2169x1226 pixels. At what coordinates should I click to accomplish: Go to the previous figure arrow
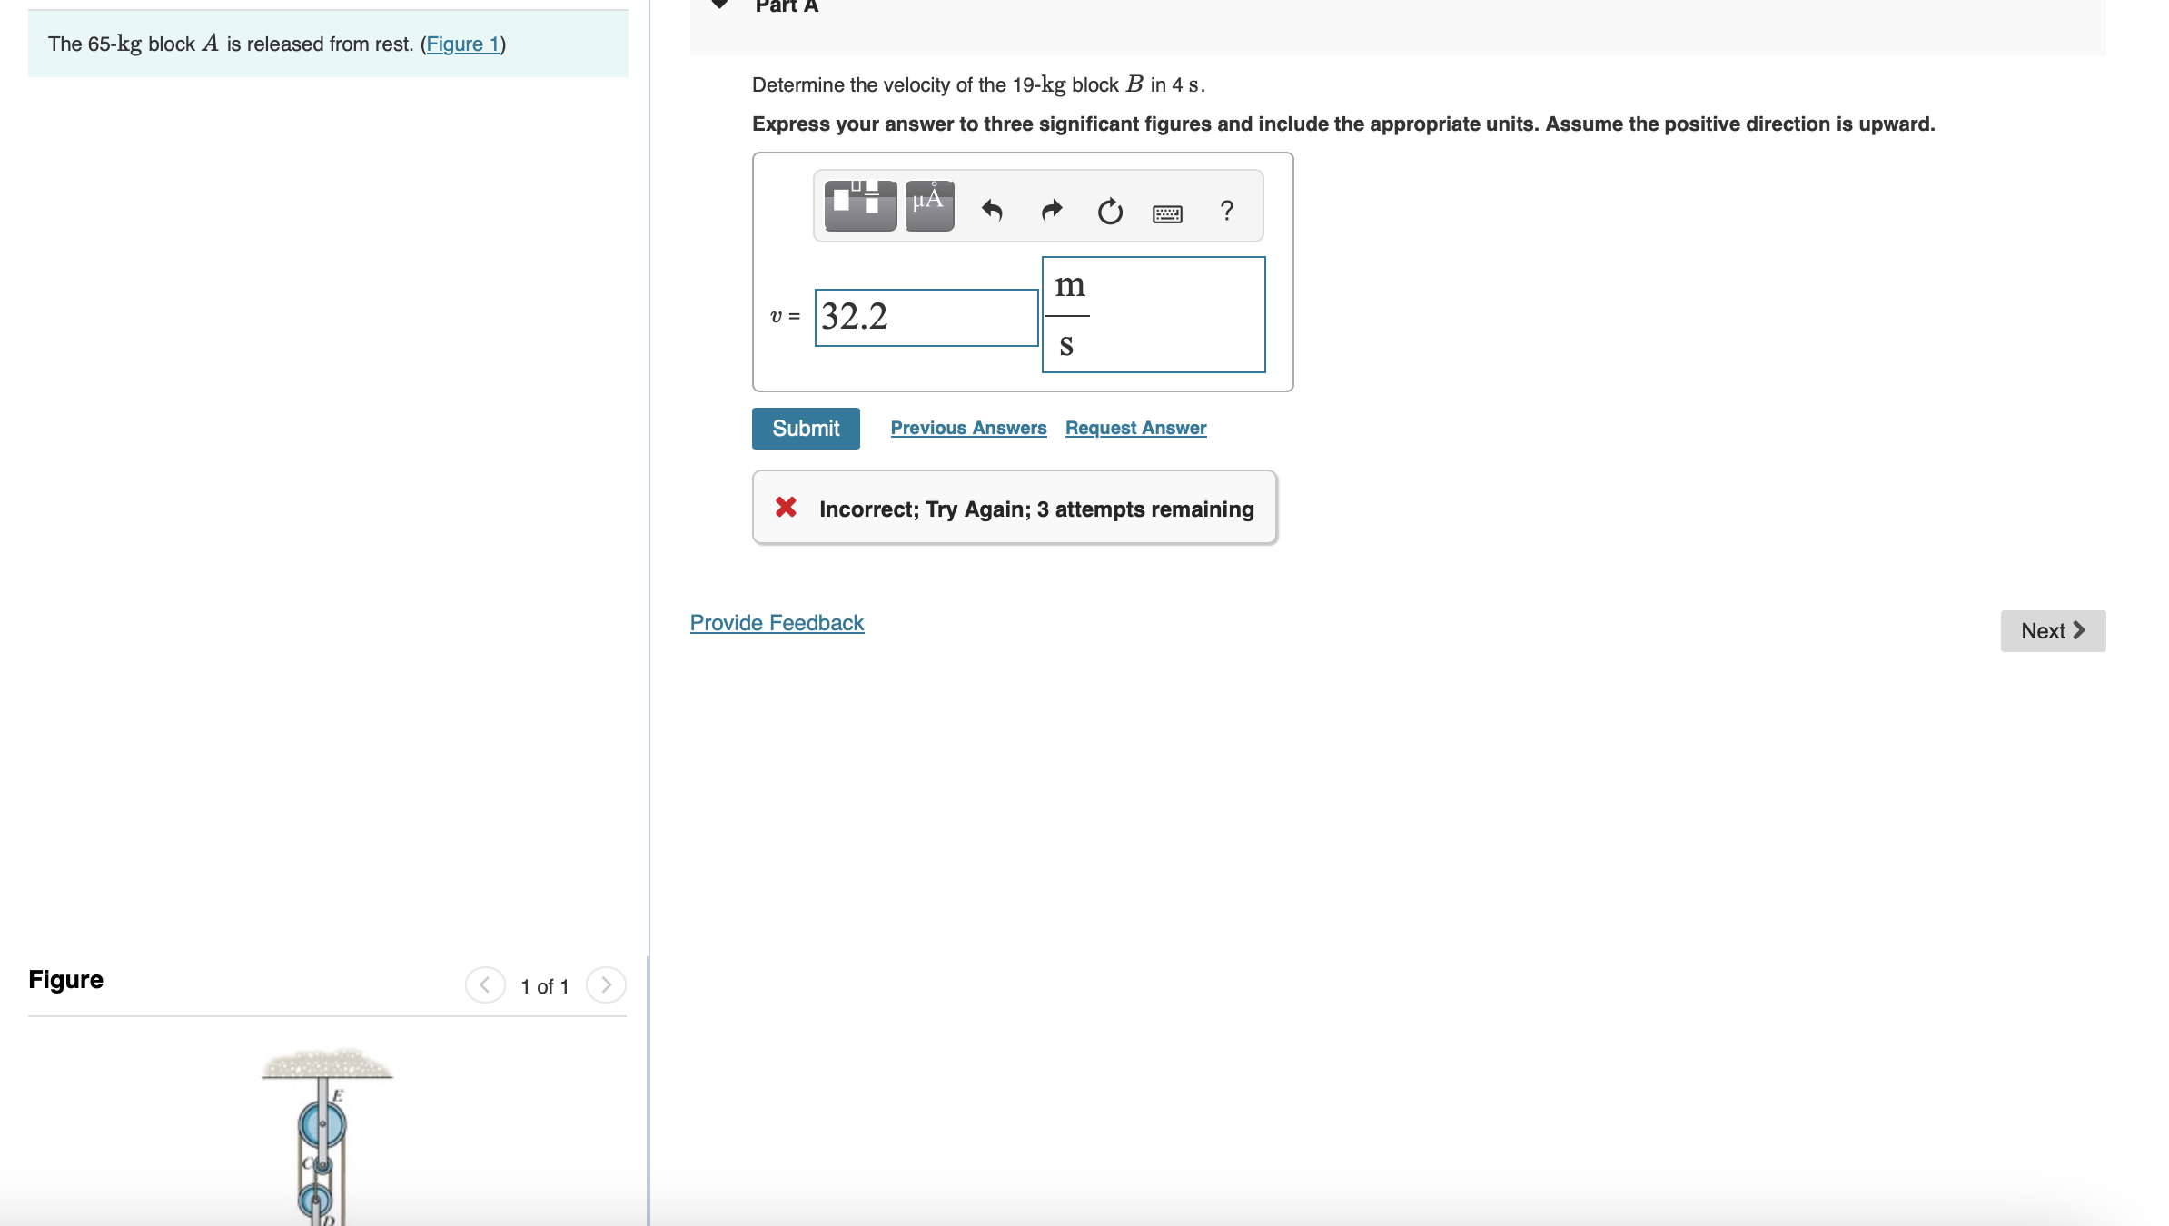[485, 984]
